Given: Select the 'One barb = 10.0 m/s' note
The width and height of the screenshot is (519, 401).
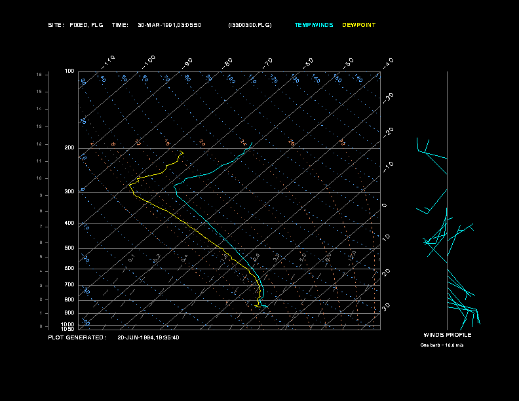Looking at the screenshot, I should tap(442, 345).
